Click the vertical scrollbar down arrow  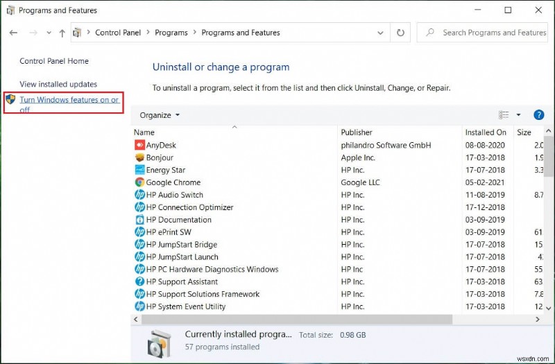(x=549, y=309)
